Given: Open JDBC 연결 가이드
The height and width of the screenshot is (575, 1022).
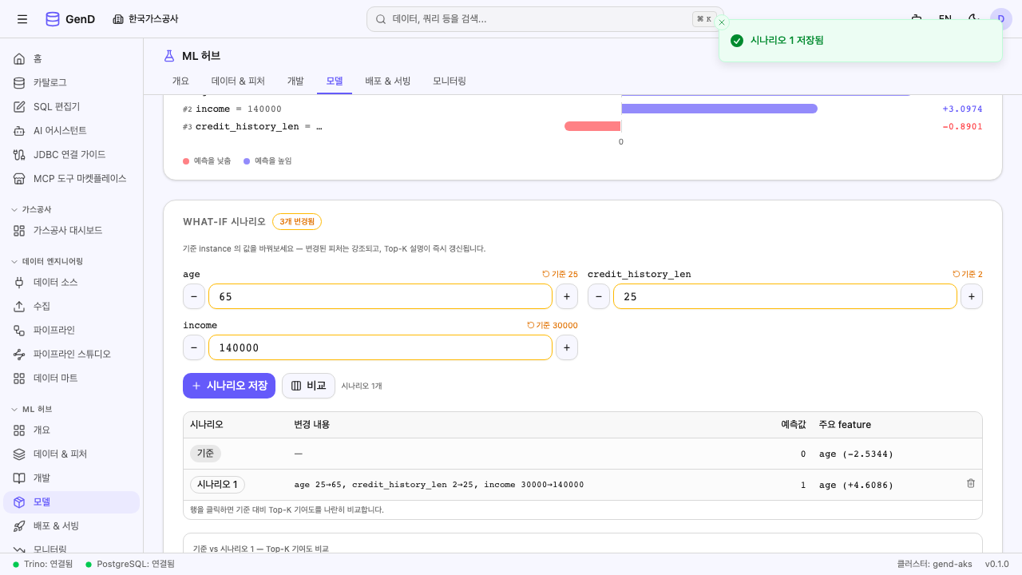Looking at the screenshot, I should pos(72,155).
